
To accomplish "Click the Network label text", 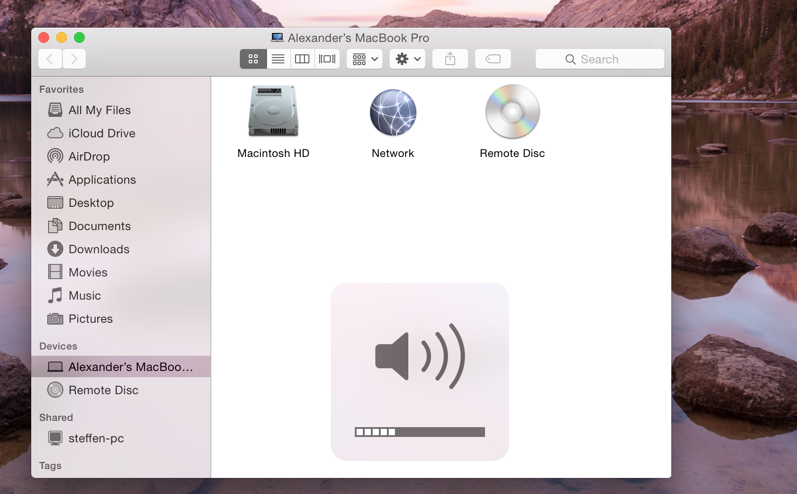I will click(x=393, y=153).
